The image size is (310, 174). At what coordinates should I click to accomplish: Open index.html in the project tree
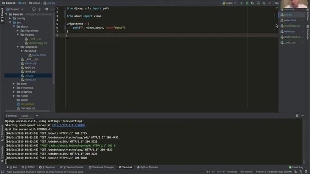coord(37,55)
